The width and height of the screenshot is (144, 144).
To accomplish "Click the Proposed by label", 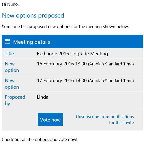I will coord(15,100).
